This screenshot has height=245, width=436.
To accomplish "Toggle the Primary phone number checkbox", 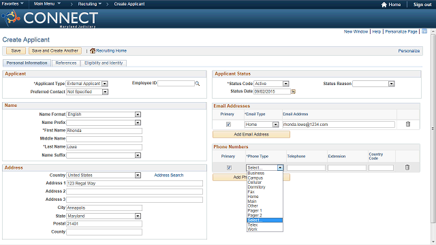I will [x=229, y=167].
